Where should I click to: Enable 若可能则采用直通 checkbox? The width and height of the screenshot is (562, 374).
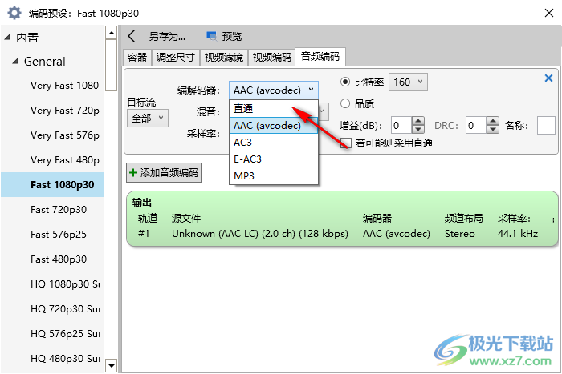(345, 143)
